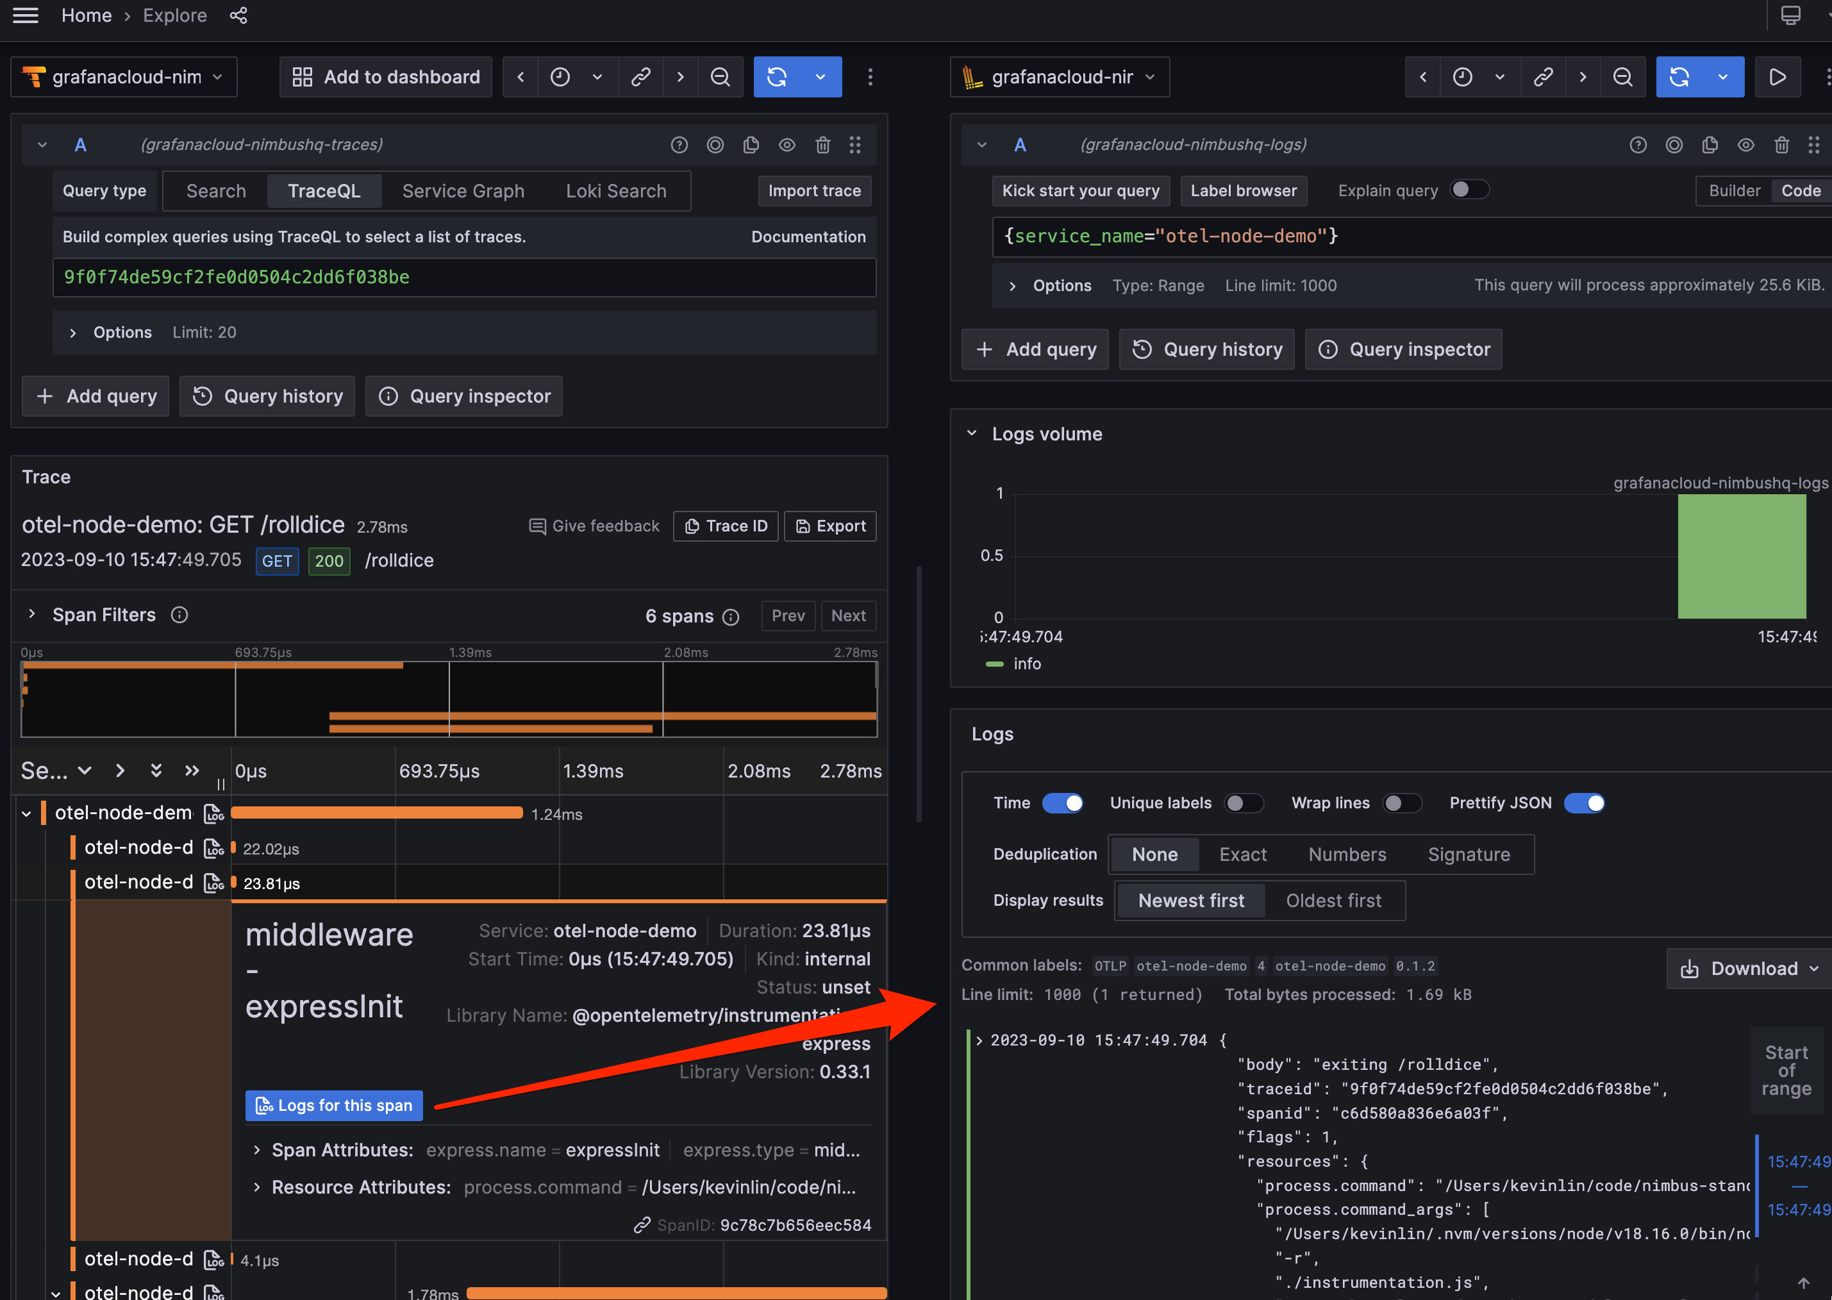Run the logs query with the play icon
Screen dimensions: 1832x1300
tap(1778, 77)
